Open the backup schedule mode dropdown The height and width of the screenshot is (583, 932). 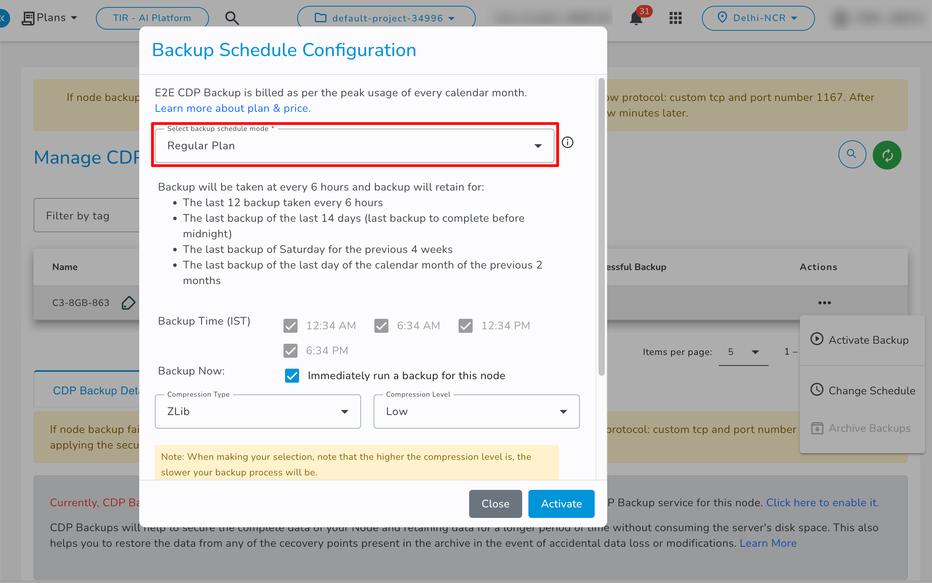click(x=354, y=146)
